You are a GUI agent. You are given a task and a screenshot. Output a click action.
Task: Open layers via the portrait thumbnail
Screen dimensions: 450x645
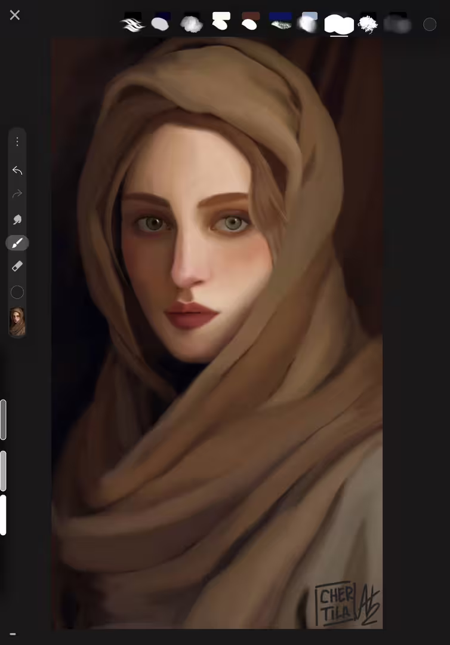pyautogui.click(x=17, y=321)
